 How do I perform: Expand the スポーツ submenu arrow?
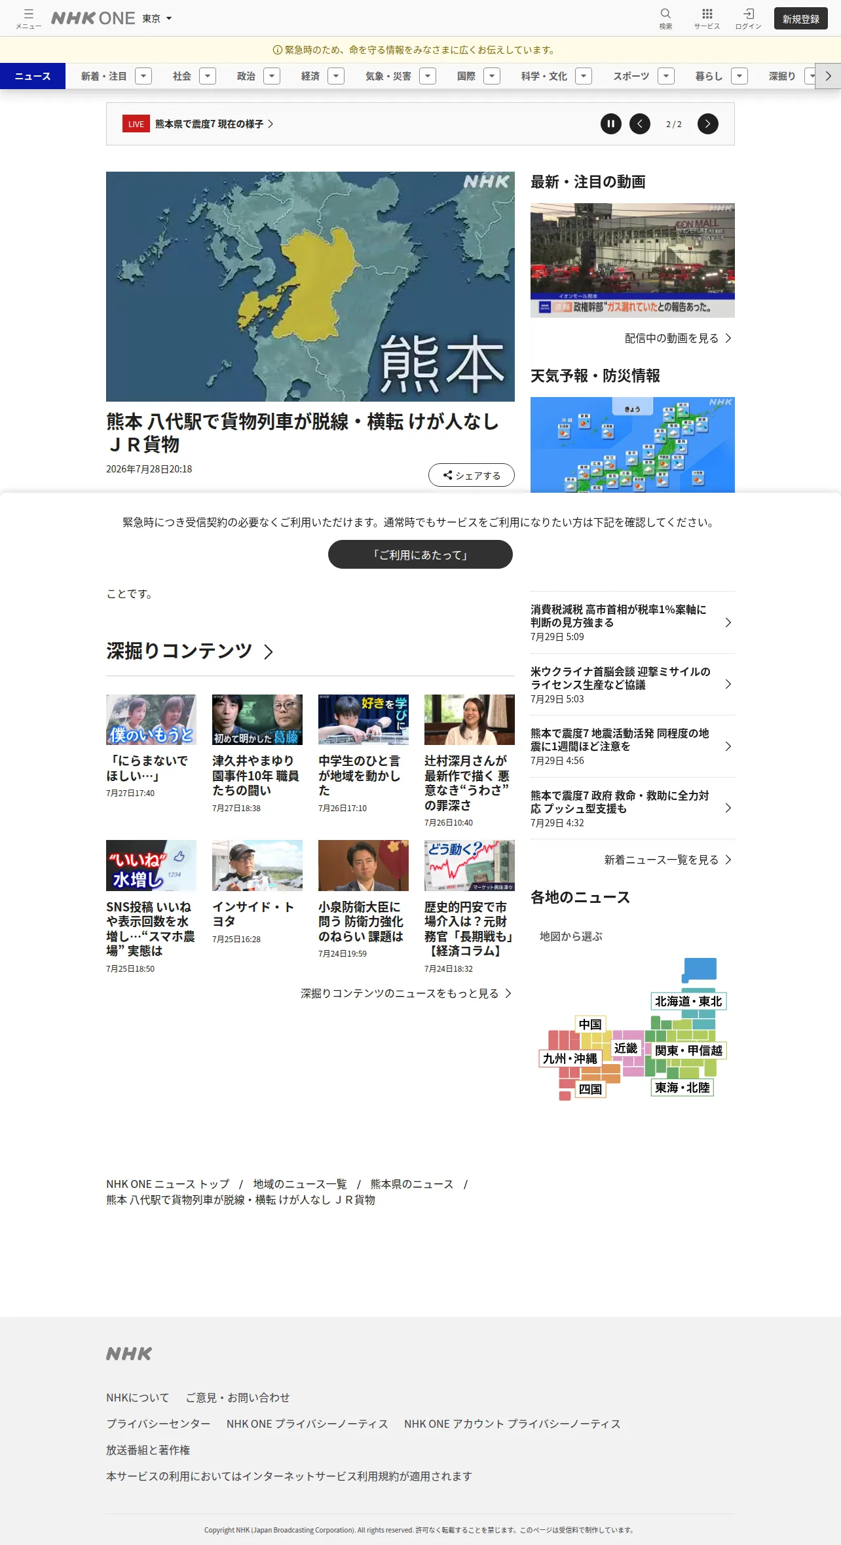tap(666, 76)
